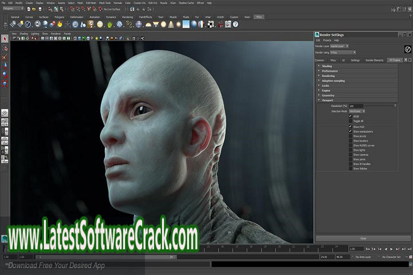Click the checkerboard icon on the shelf
Image resolution: width=413 pixels, height=275 pixels.
[x=211, y=25]
